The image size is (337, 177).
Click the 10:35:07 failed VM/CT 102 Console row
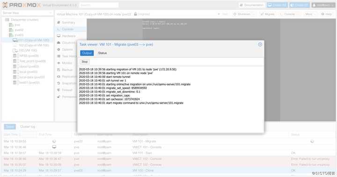pyautogui.click(x=168, y=164)
